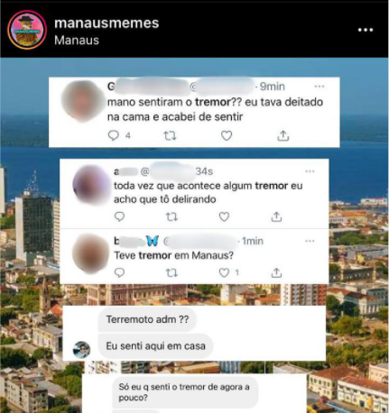Share the tweet posted 1min ago
Image resolution: width=389 pixels, height=413 pixels.
pos(276,272)
